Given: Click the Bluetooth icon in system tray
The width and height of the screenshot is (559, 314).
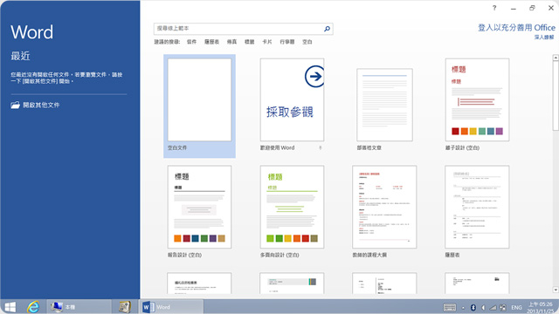Looking at the screenshot, I should (473, 308).
